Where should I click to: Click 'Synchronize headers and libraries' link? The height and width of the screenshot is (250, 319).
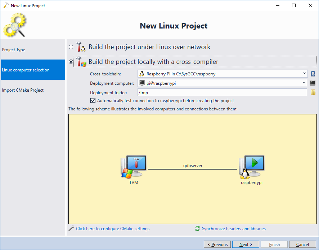pos(234,229)
